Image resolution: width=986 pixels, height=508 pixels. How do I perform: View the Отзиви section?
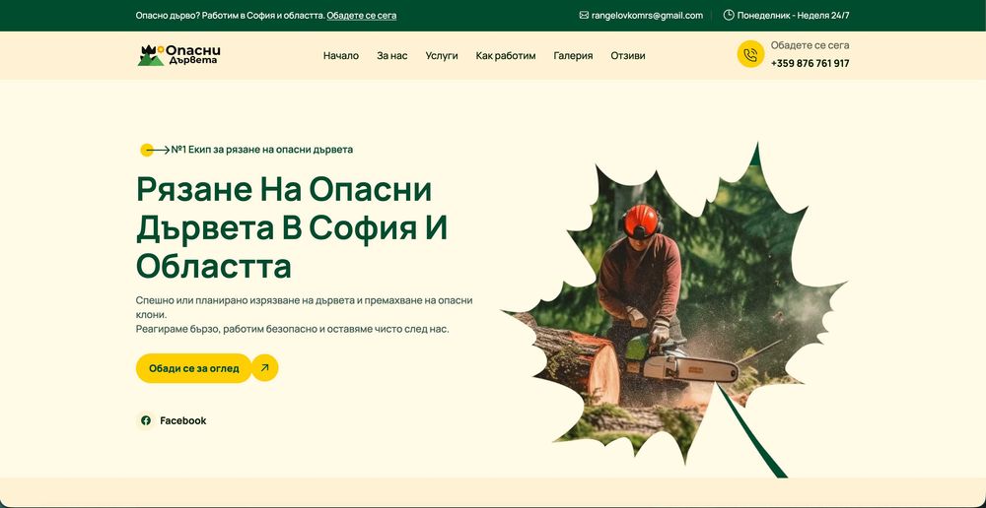(627, 56)
